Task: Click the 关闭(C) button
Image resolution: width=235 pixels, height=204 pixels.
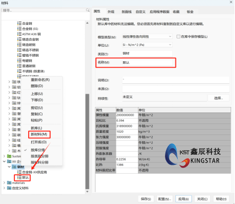Action: click(x=202, y=199)
